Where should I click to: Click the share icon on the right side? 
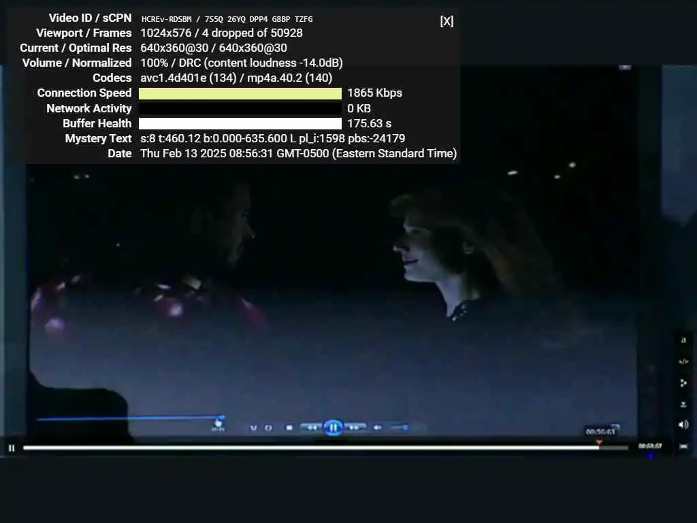coord(683,383)
